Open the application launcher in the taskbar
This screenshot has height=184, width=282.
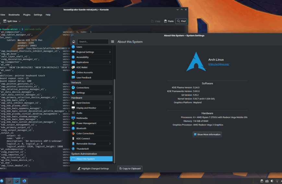tap(2, 181)
